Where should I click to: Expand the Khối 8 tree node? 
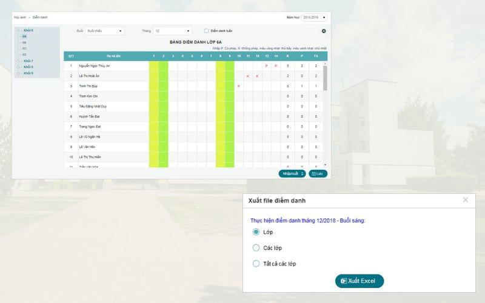point(18,67)
